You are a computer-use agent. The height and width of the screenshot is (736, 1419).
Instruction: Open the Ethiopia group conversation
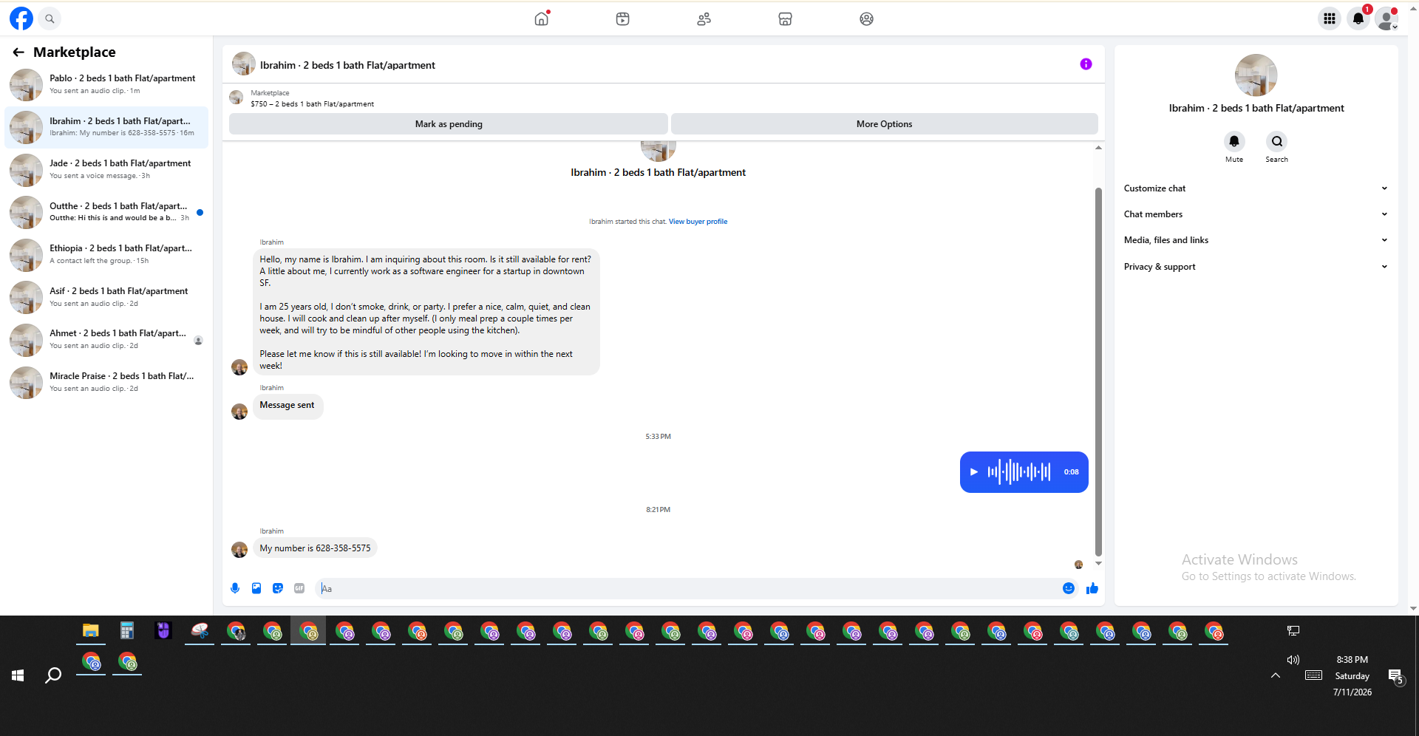point(106,254)
